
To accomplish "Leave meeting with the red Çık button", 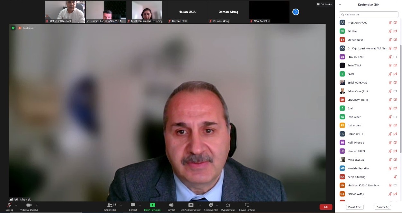I will pyautogui.click(x=326, y=207).
